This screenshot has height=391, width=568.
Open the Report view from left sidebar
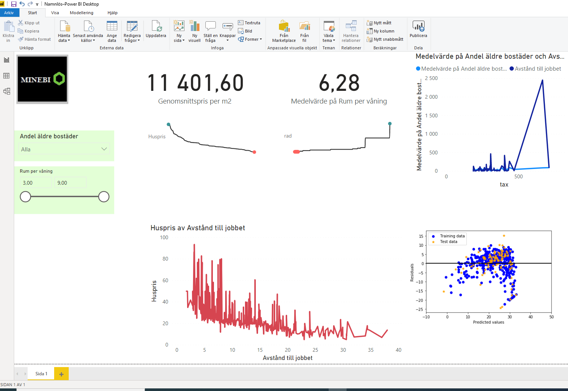pos(7,60)
